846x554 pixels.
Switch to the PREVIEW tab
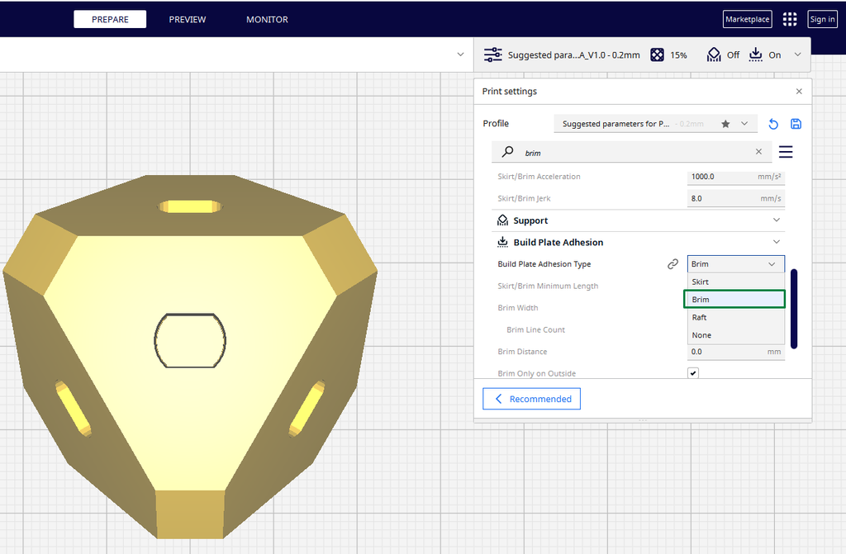[x=187, y=19]
